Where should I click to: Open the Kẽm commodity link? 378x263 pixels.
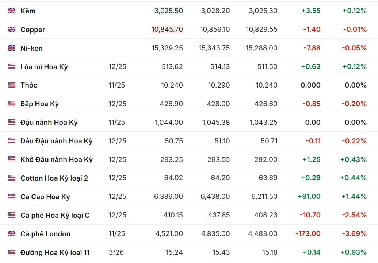coord(28,11)
